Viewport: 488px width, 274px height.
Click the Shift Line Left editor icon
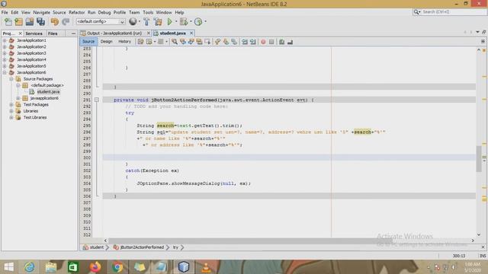click(x=245, y=42)
